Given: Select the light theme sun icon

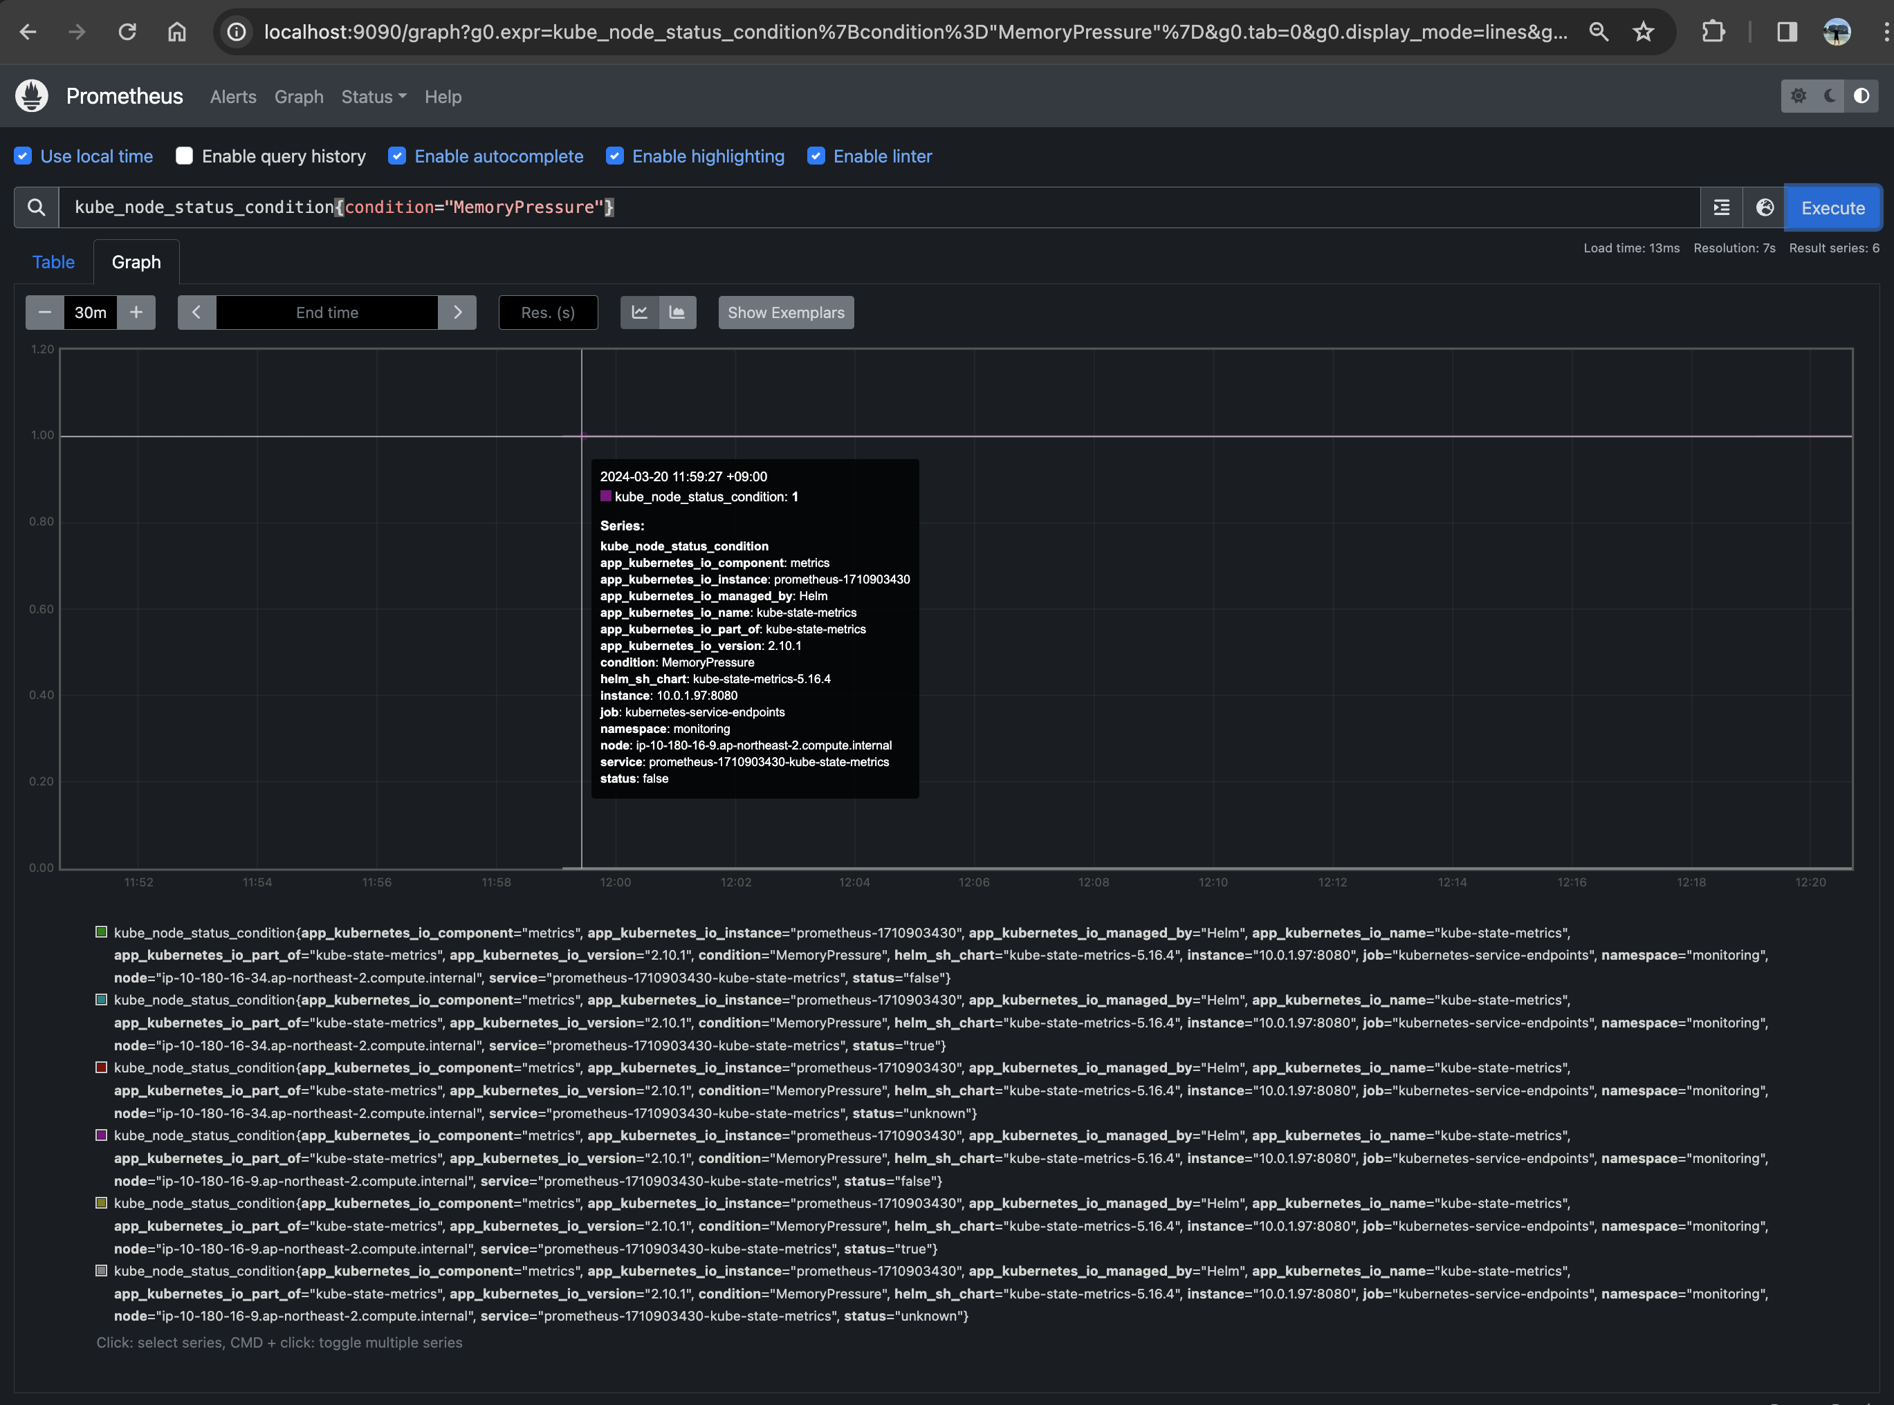Looking at the screenshot, I should 1798,96.
